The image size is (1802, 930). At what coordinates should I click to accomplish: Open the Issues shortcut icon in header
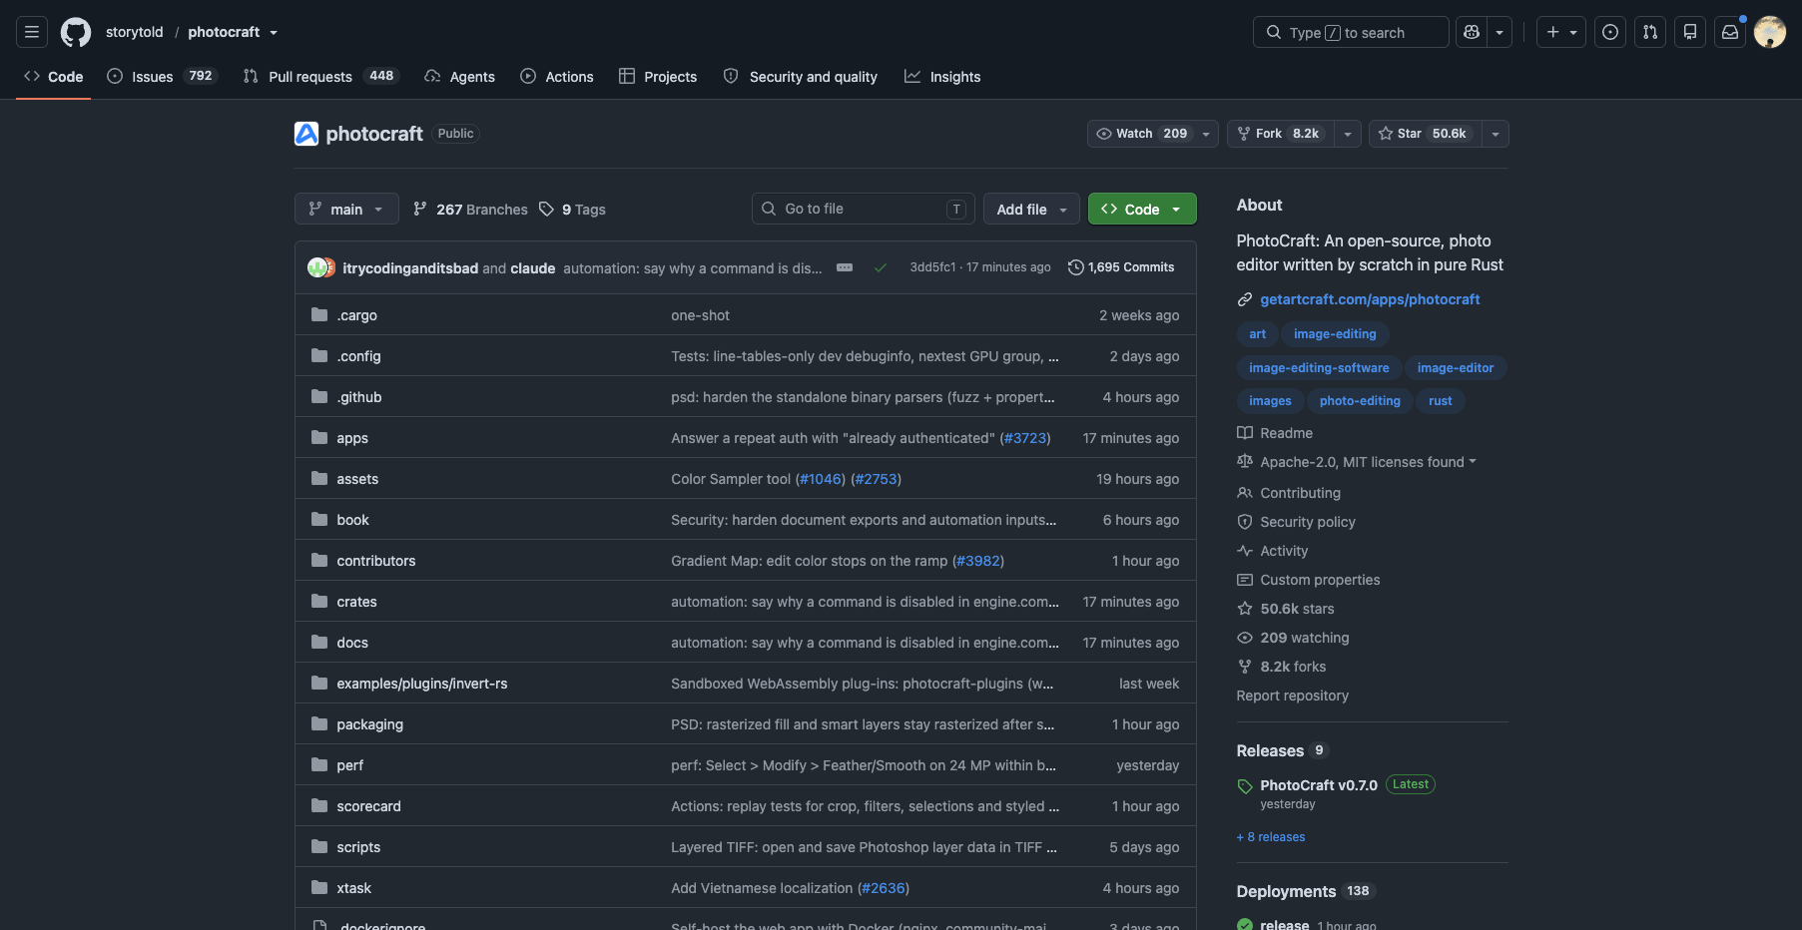pyautogui.click(x=1610, y=32)
